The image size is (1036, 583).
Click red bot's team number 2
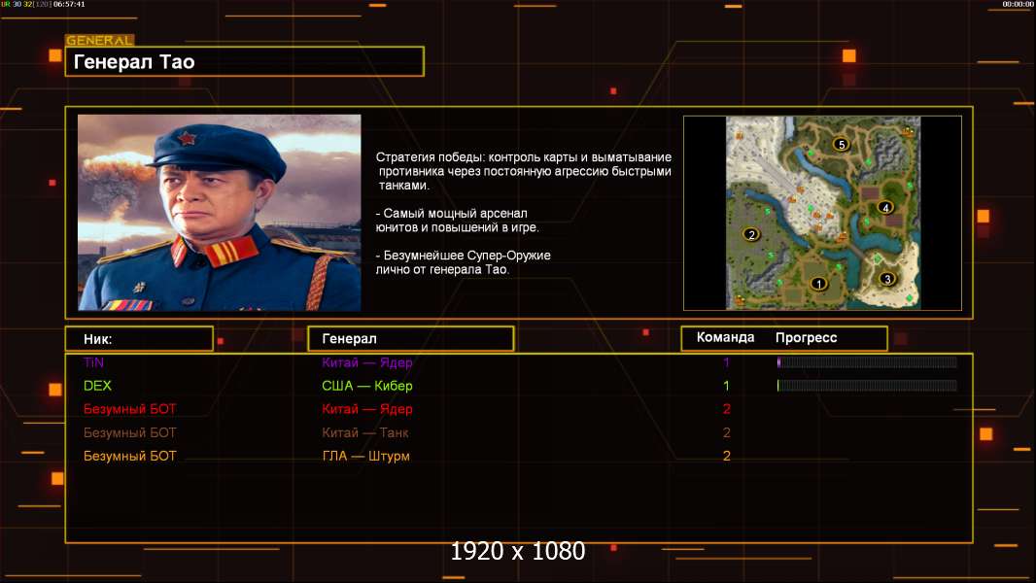tap(726, 409)
